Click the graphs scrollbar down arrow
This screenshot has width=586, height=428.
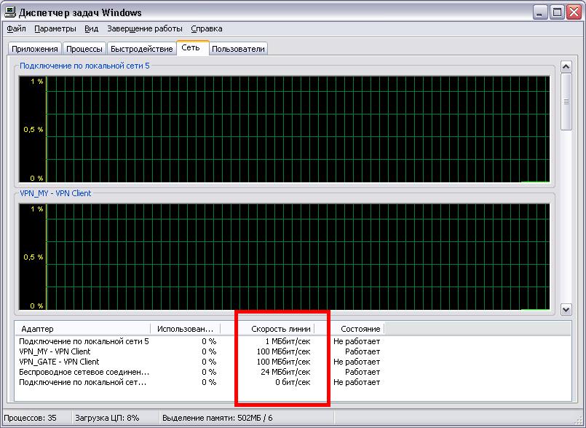(566, 309)
